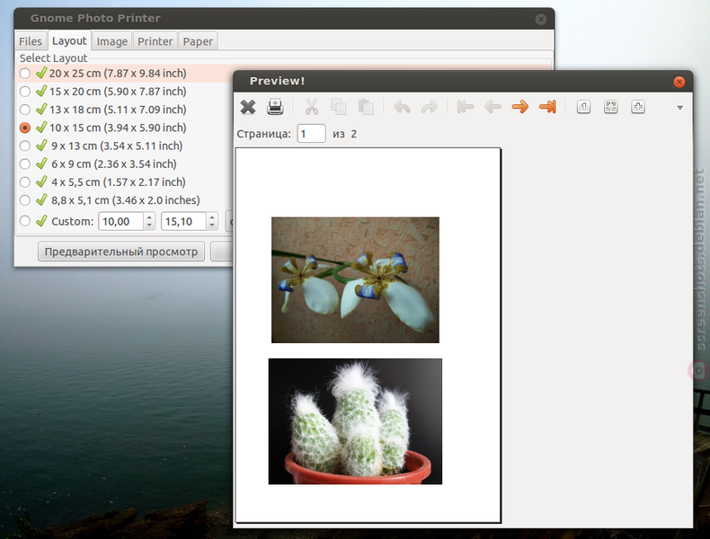The height and width of the screenshot is (539, 710).
Task: Decrease custom width with down stepper arrow
Action: pyautogui.click(x=149, y=225)
